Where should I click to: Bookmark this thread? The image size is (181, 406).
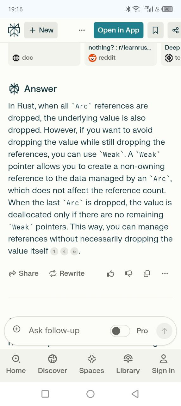155,30
